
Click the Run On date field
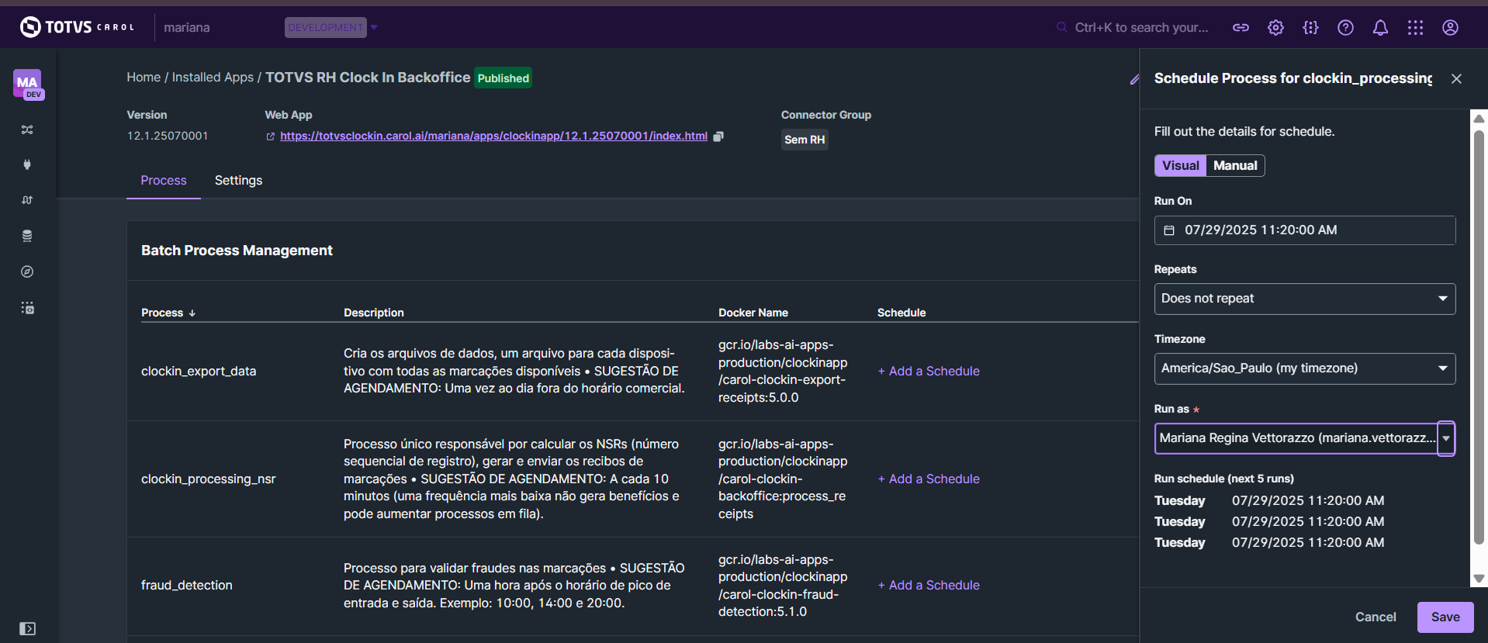point(1304,230)
